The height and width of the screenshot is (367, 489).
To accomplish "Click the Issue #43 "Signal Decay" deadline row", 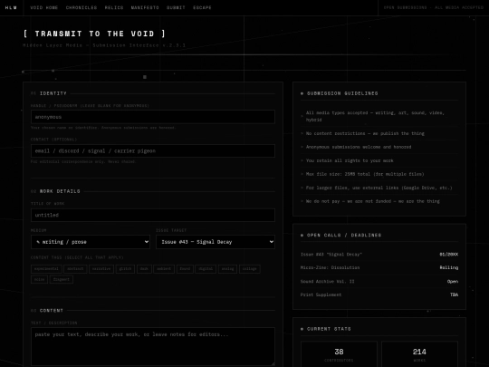I will click(379, 255).
